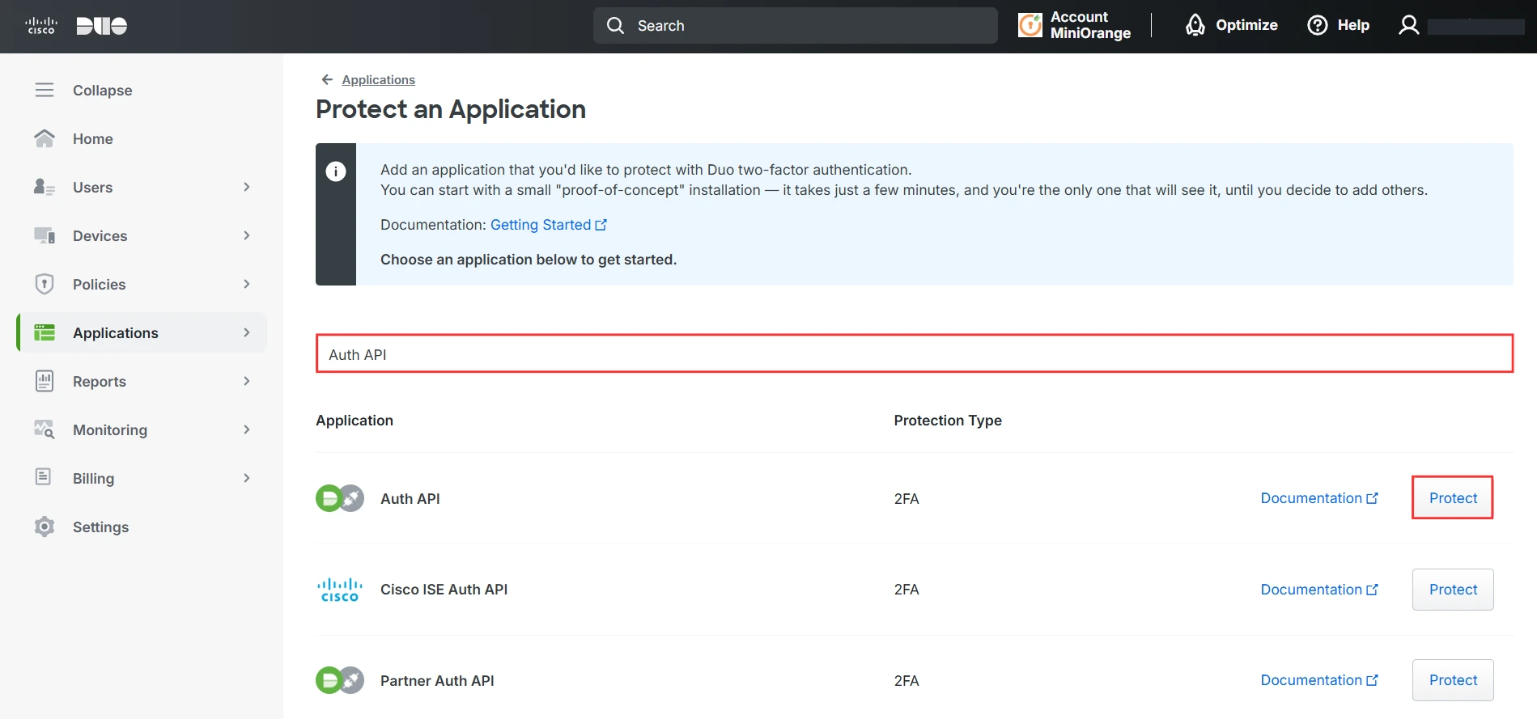Open Documentation for Partner Auth API
Screen dimensions: 1537x719
(x=1319, y=680)
